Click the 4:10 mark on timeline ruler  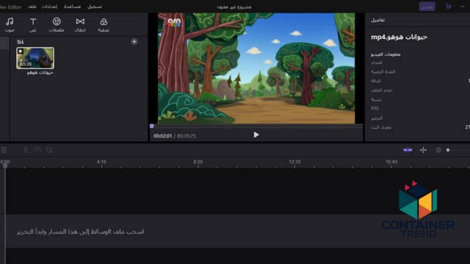pos(101,162)
